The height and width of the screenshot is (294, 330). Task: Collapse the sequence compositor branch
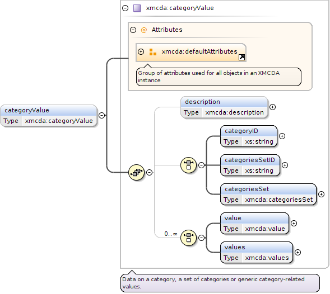149,173
